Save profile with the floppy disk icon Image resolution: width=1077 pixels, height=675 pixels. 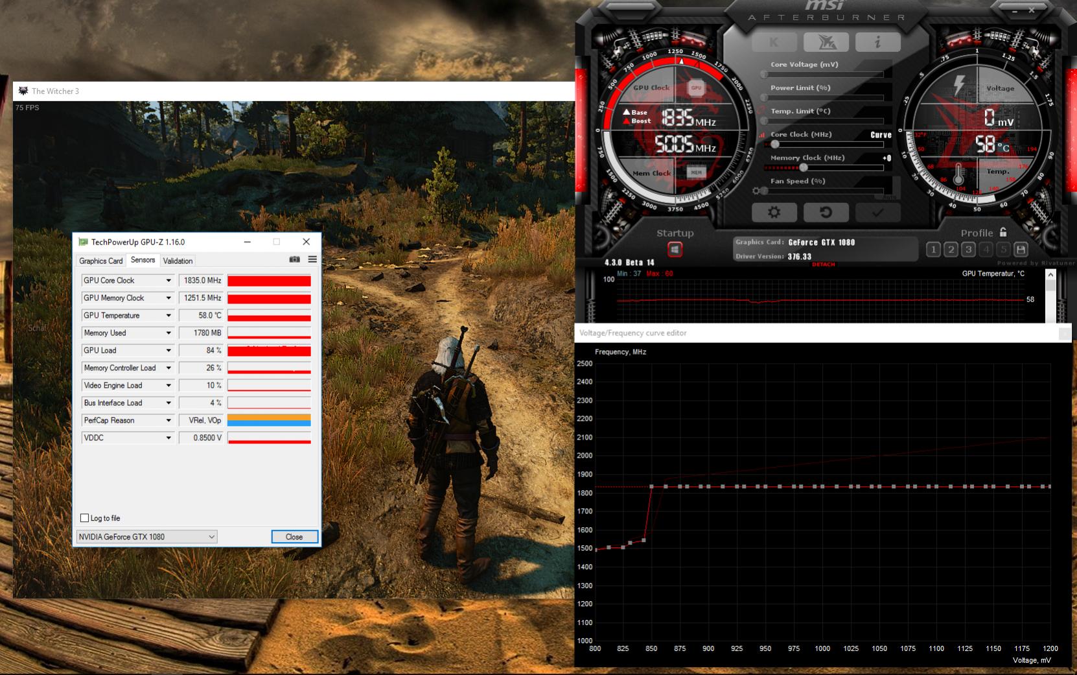[x=1021, y=249]
